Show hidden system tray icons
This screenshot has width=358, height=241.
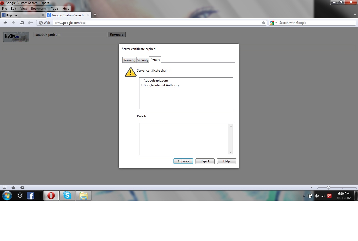(x=304, y=196)
